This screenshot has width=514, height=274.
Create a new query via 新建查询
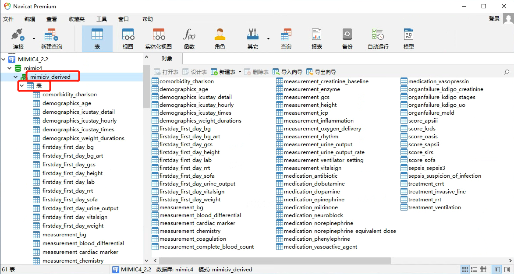pyautogui.click(x=51, y=39)
